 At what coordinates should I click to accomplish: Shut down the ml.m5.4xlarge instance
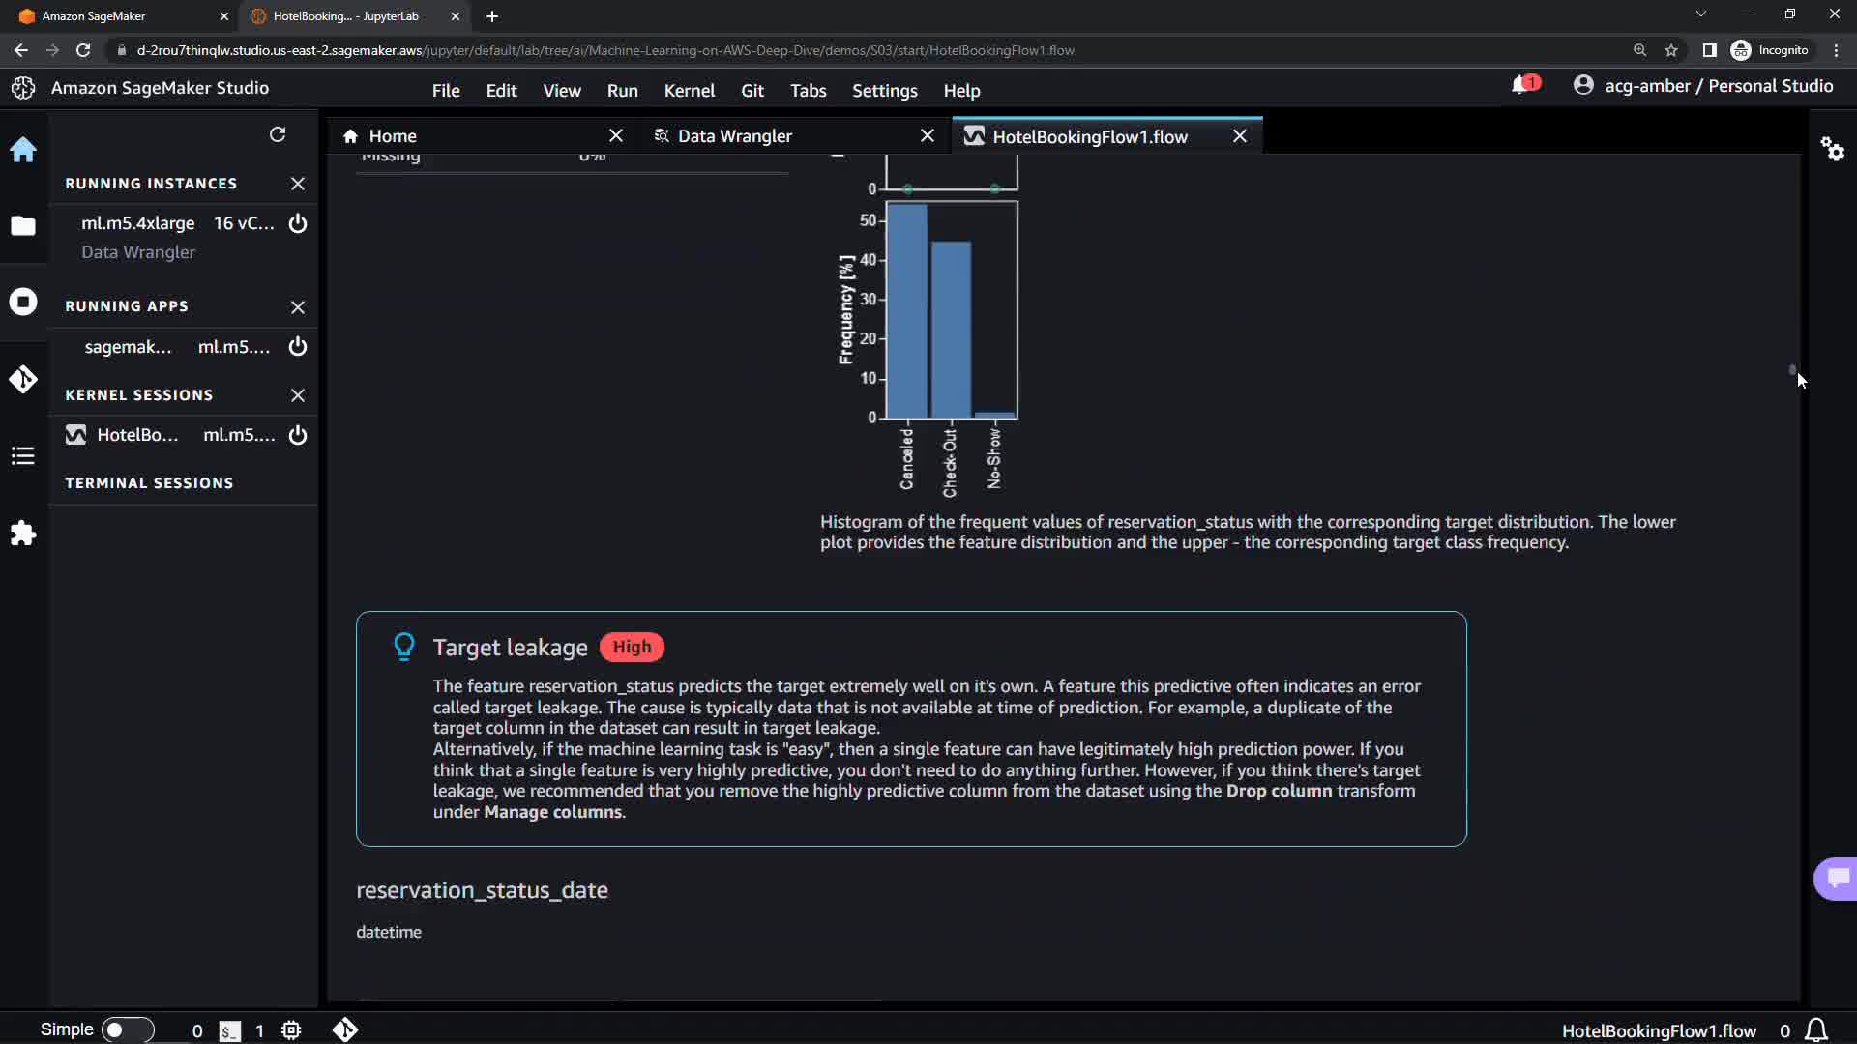[x=298, y=223]
